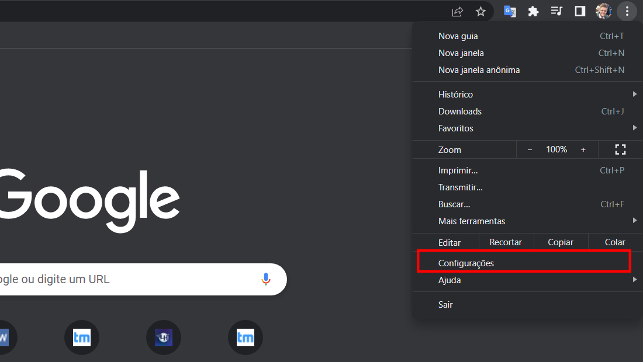Image resolution: width=643 pixels, height=362 pixels.
Task: Open the dark blue shortcut tile
Action: point(164,337)
